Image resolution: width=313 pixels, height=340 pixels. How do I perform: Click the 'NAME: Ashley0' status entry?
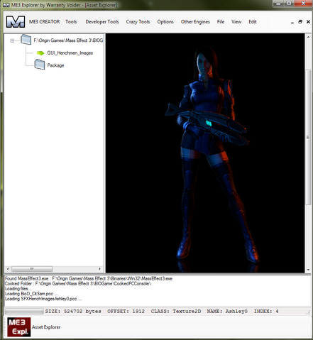pyautogui.click(x=227, y=312)
